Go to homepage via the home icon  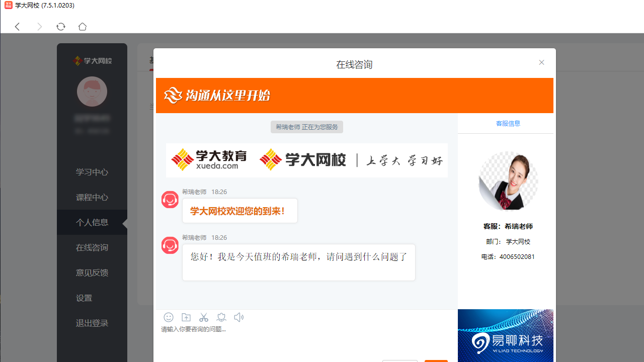[83, 27]
